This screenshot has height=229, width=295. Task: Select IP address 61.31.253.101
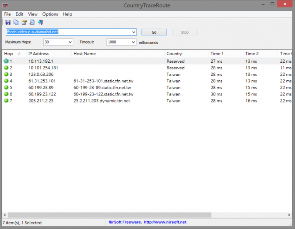click(42, 81)
